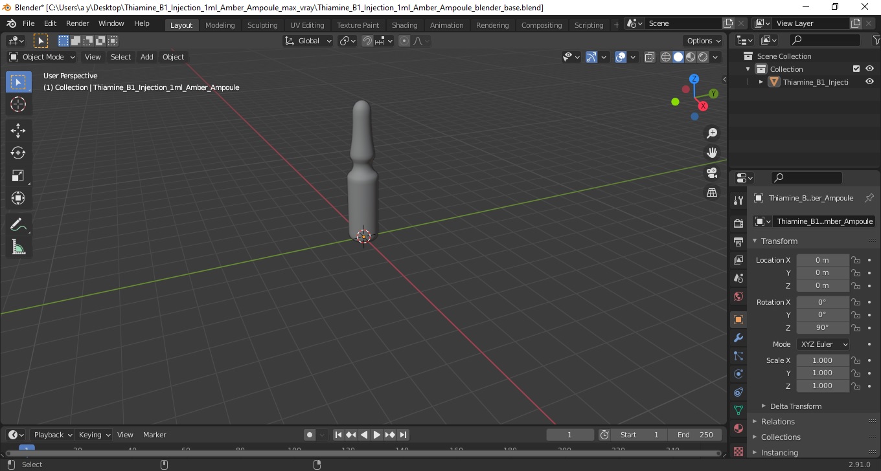Click the End frame 250 field

696,435
